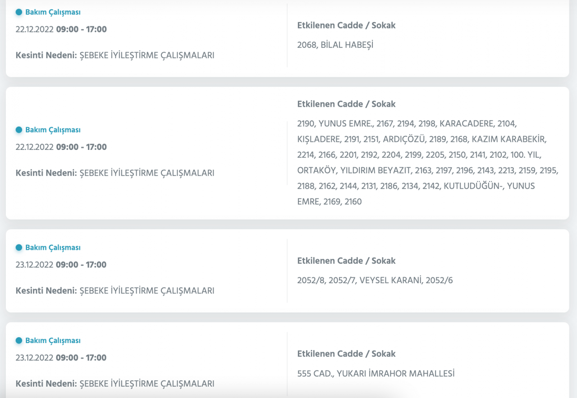Click the 22.12.2022 date in the Bilal Habeşi card
The height and width of the screenshot is (398, 577).
[34, 30]
